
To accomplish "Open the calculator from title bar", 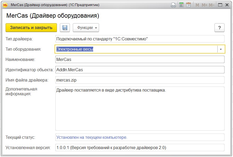I will coord(181,5).
